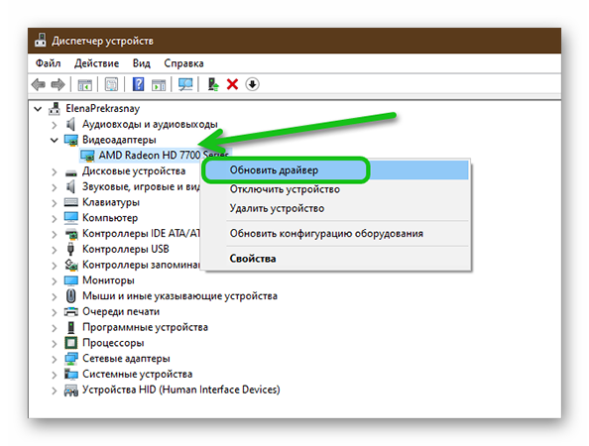Collapse the ElenaPrekrasnay root node
The image size is (589, 446).
38,109
